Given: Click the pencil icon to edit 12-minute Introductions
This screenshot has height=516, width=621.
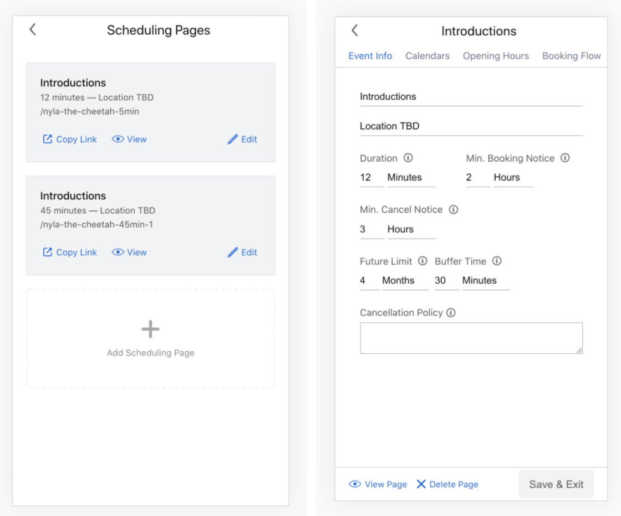Looking at the screenshot, I should tap(233, 139).
